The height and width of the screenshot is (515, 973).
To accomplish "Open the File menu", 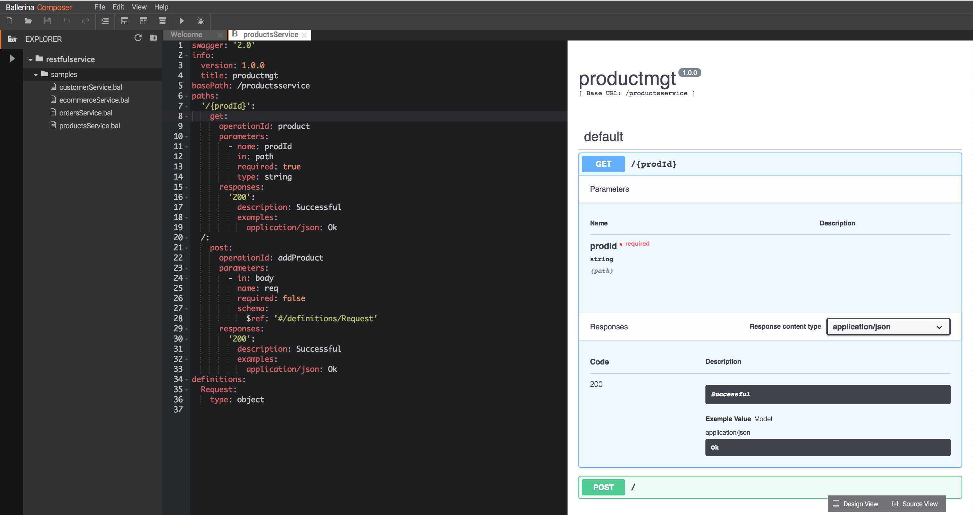I will [99, 7].
